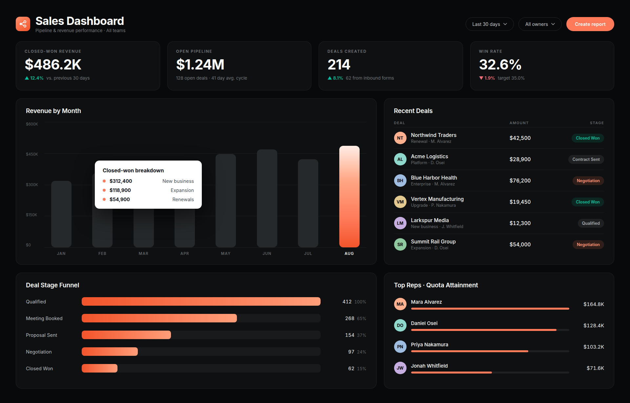Click the Qualified badge for Larkspur Media
The height and width of the screenshot is (403, 630).
click(591, 223)
